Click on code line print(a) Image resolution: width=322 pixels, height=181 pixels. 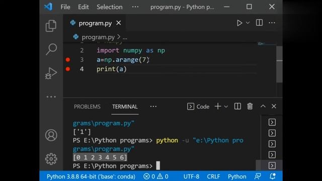(112, 69)
